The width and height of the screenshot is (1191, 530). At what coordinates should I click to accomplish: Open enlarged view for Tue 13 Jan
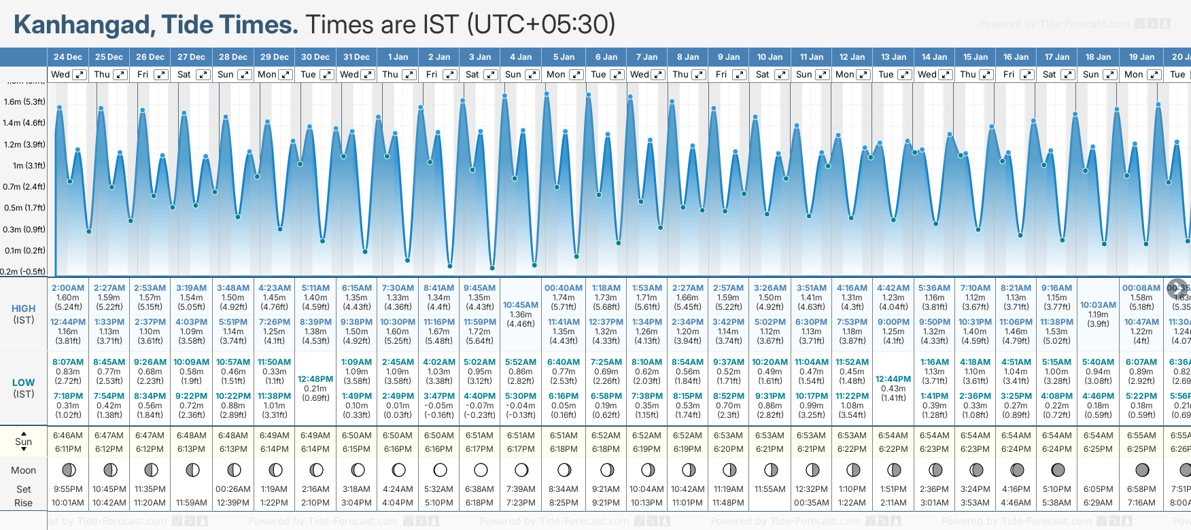pyautogui.click(x=904, y=75)
